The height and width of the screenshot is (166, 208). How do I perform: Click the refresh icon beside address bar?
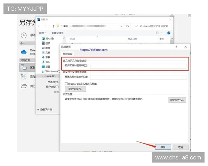pyautogui.click(x=128, y=26)
